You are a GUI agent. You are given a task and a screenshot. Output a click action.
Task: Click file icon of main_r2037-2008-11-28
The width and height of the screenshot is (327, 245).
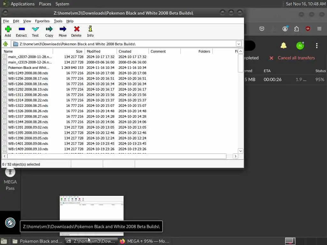pos(5,57)
